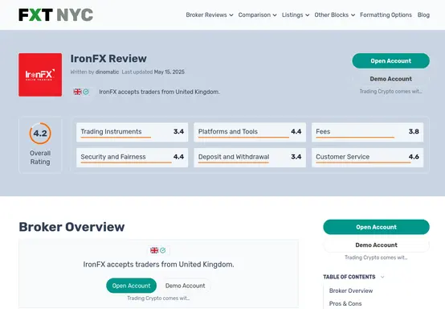Click the Broker Overview section heading
Viewport: 445px width, 309px height.
click(71, 227)
